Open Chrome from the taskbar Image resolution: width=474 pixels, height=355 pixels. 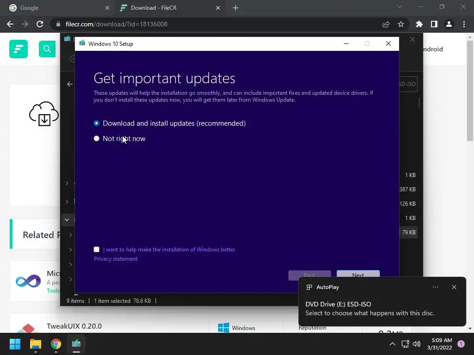56,344
